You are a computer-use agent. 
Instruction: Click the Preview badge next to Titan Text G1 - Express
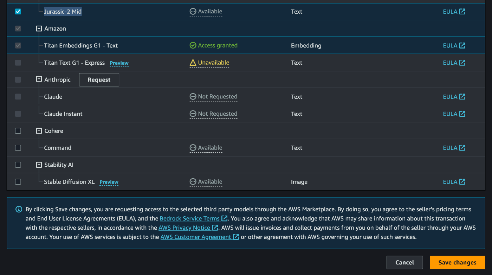[x=119, y=63]
